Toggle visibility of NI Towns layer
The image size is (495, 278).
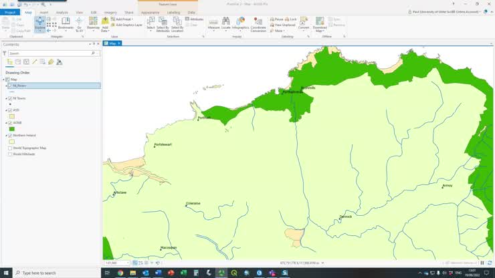tap(10, 98)
